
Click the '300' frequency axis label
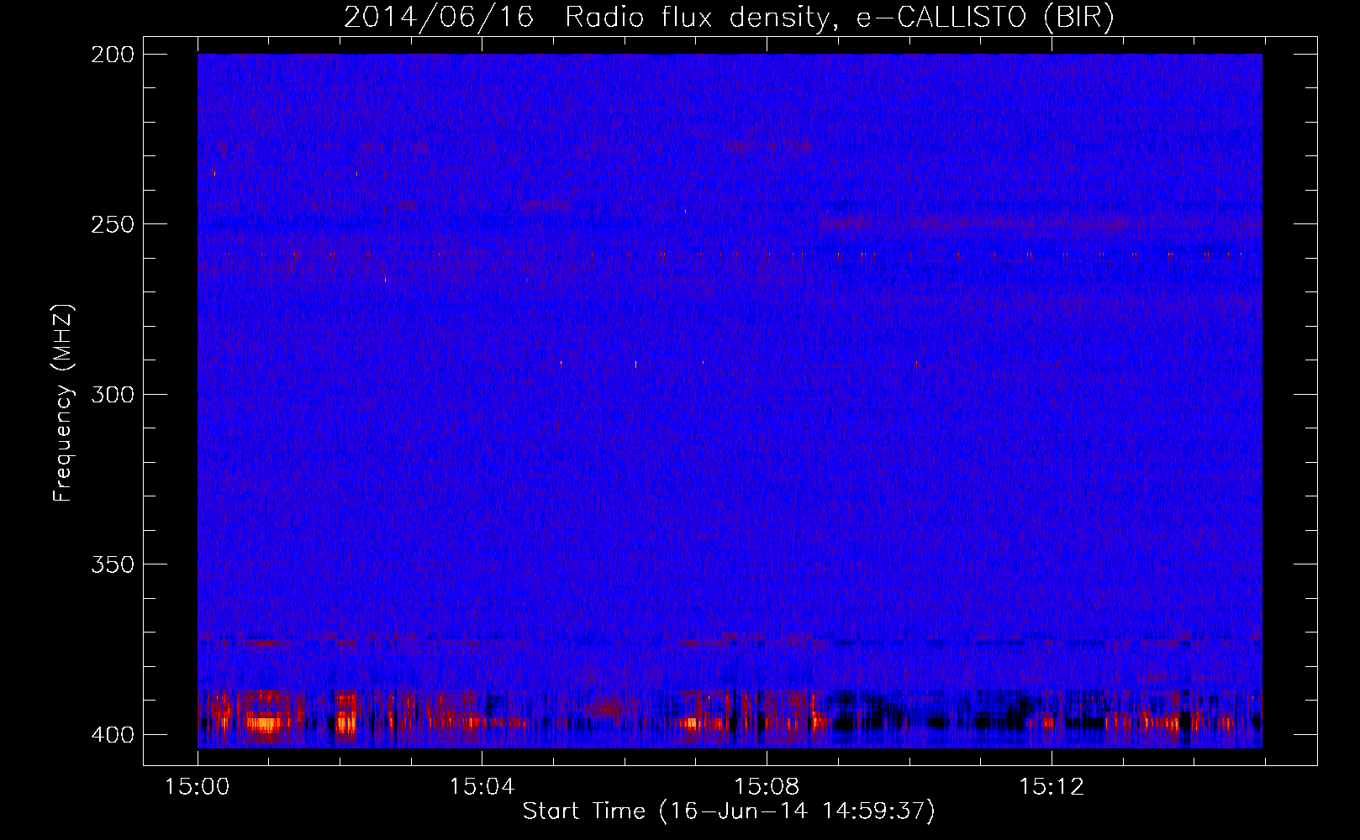(113, 394)
